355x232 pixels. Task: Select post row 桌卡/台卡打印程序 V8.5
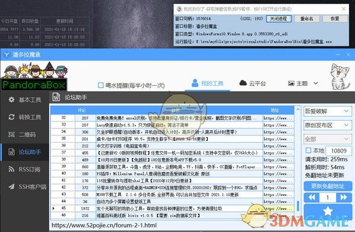coord(173,139)
